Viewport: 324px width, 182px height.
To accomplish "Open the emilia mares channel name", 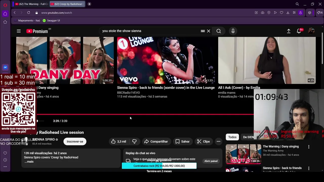I will click(x=227, y=93).
